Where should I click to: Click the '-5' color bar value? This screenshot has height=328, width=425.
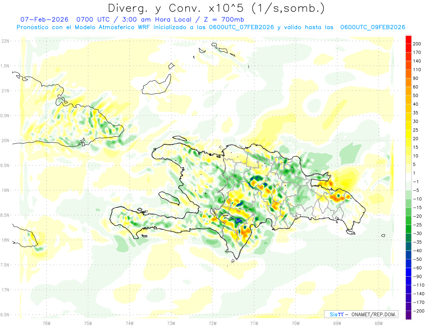(416, 190)
